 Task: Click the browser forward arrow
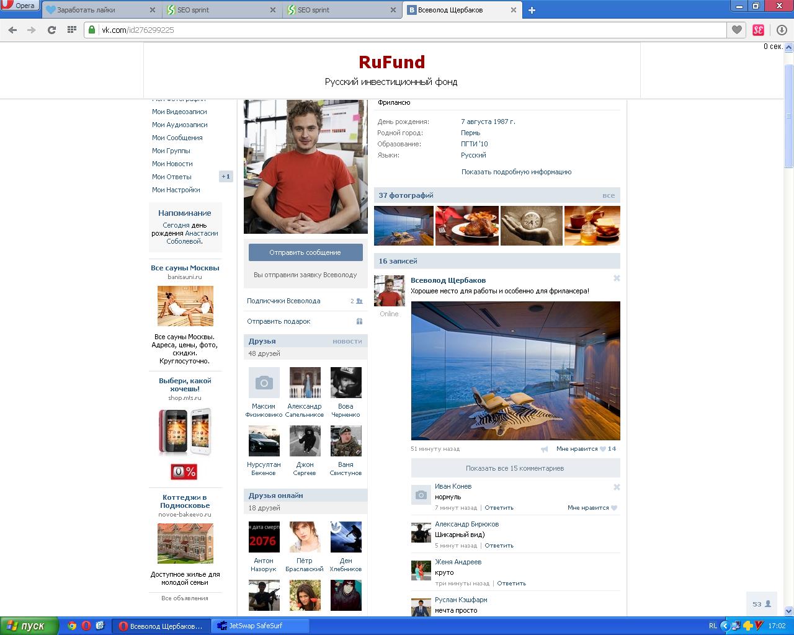tap(32, 30)
